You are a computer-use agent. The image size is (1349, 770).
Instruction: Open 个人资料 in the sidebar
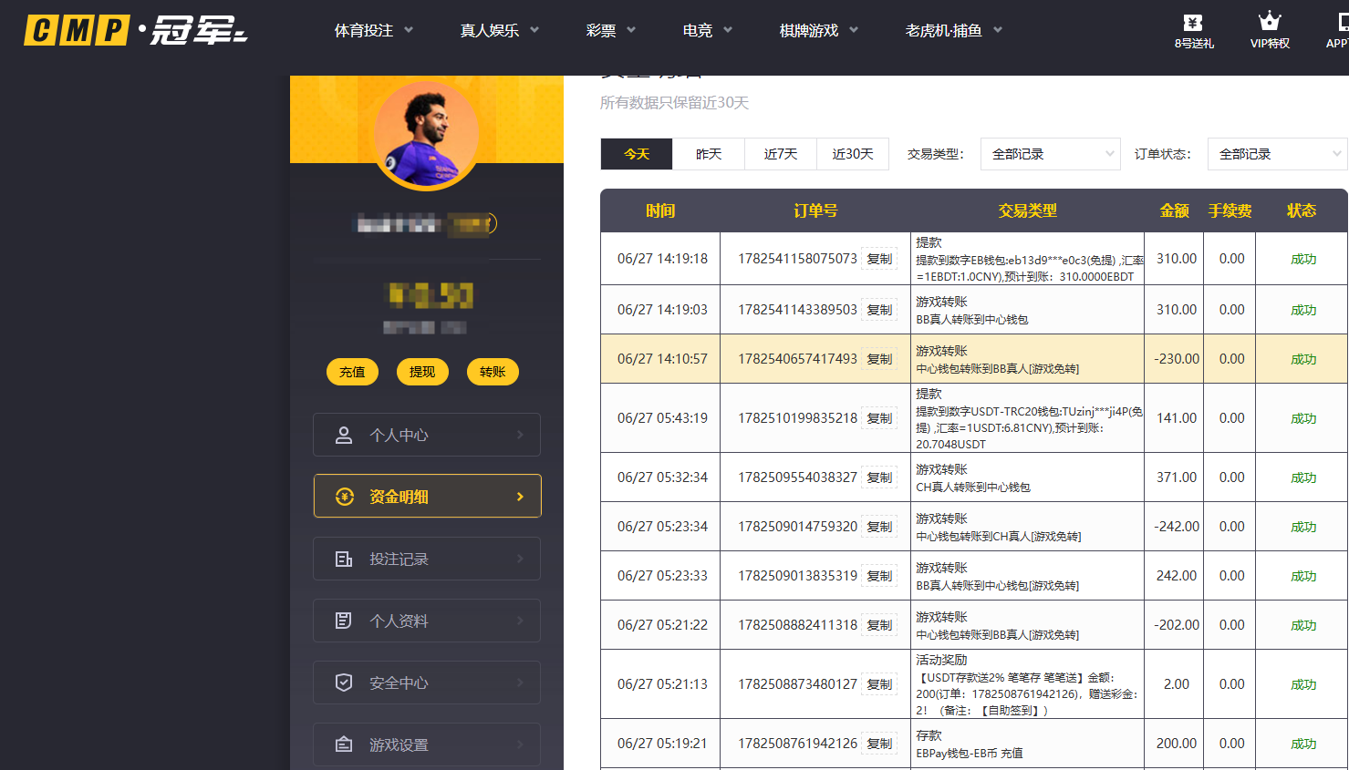[x=427, y=621]
